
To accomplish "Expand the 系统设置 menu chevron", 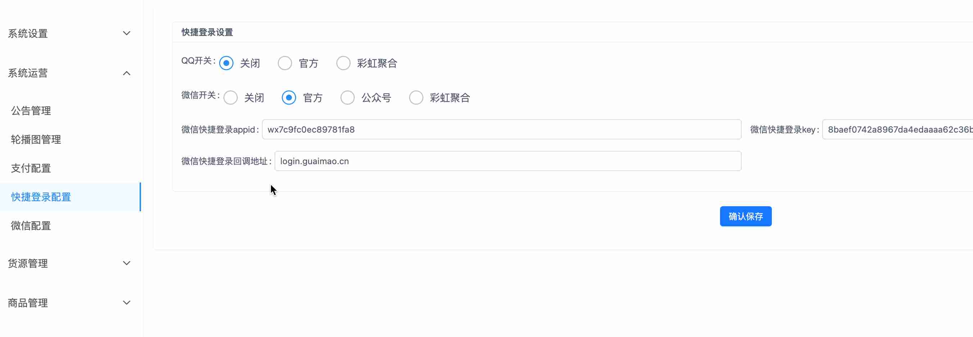I will (127, 33).
